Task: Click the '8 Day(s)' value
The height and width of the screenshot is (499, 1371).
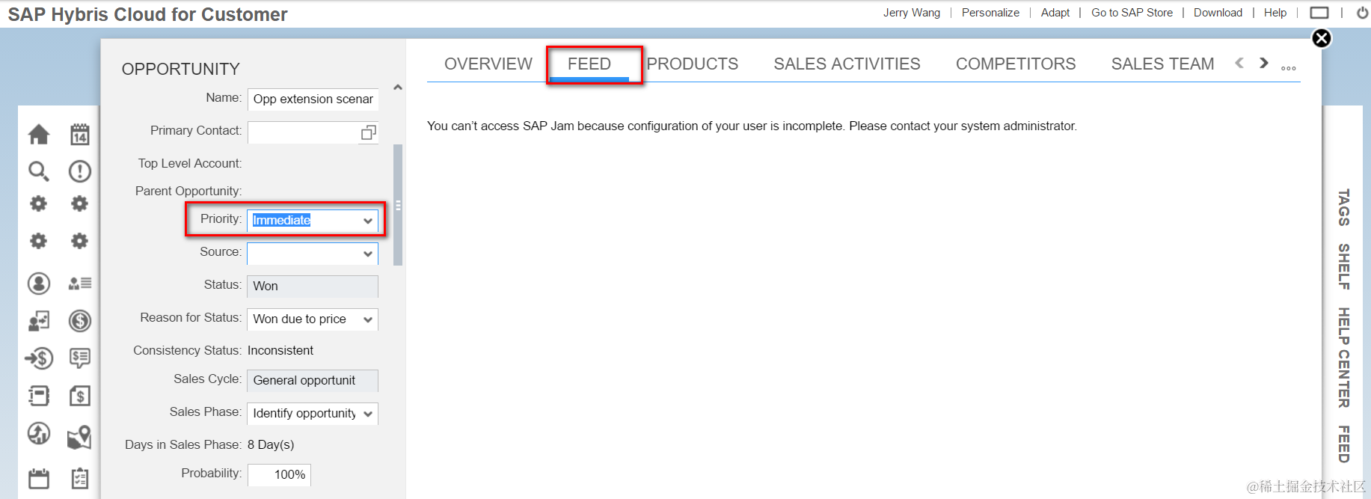Action: [x=271, y=444]
